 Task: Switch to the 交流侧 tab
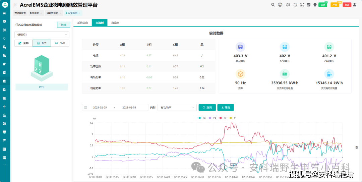pyautogui.click(x=100, y=23)
